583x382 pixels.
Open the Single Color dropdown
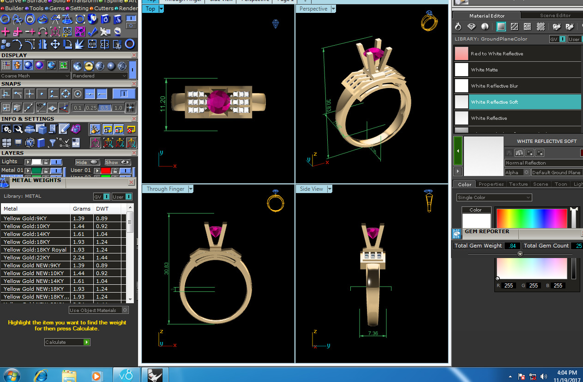[494, 197]
